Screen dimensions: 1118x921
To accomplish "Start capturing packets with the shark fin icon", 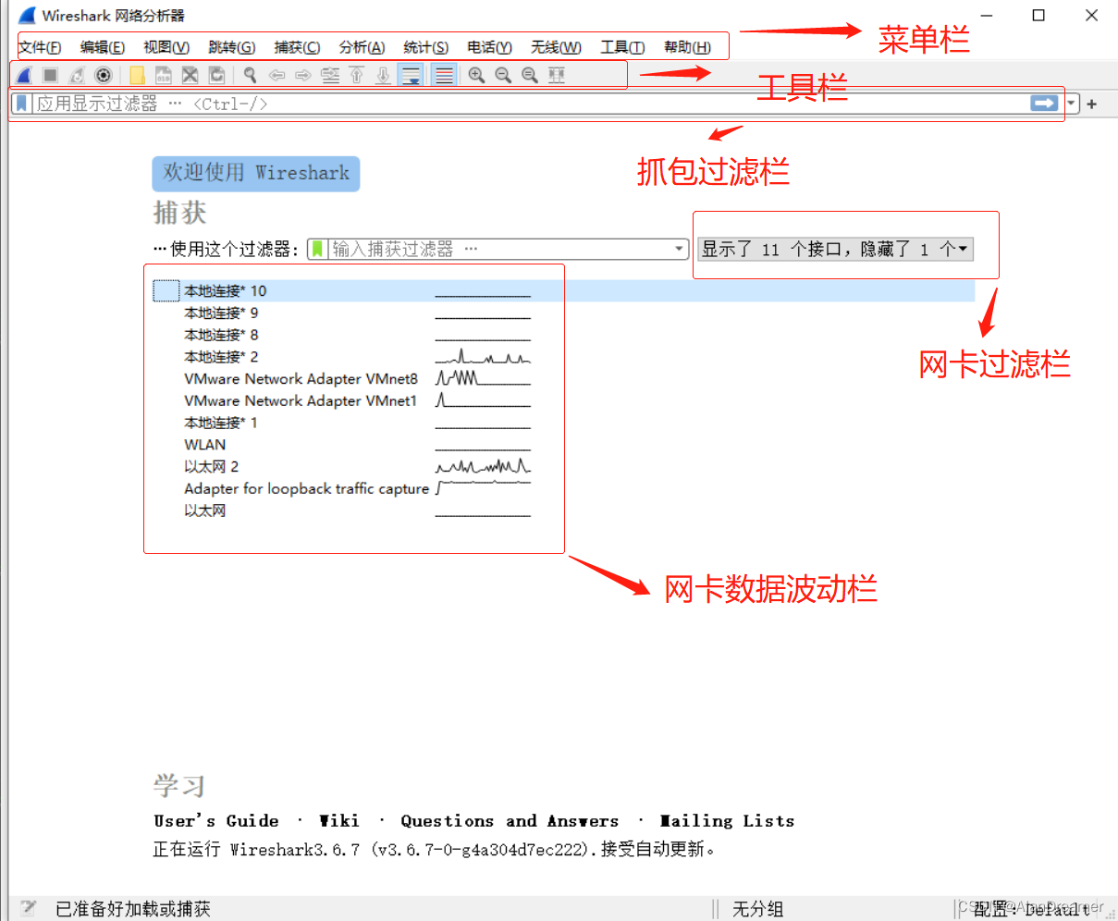I will (x=25, y=75).
